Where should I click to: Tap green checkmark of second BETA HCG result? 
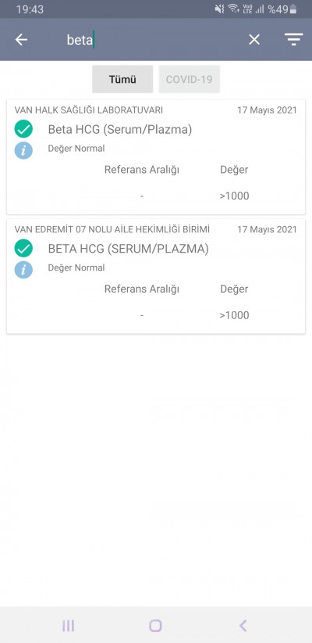coord(23,249)
